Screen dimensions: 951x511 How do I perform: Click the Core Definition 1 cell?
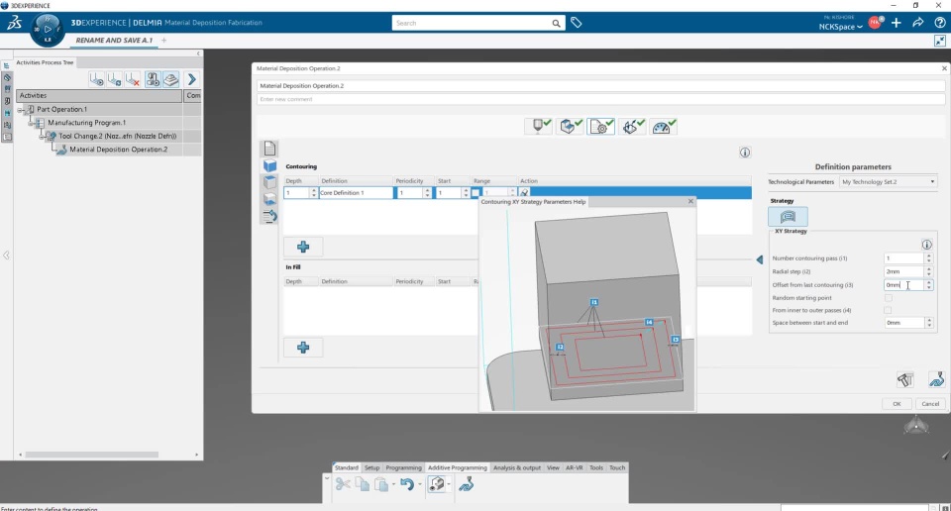coord(356,193)
